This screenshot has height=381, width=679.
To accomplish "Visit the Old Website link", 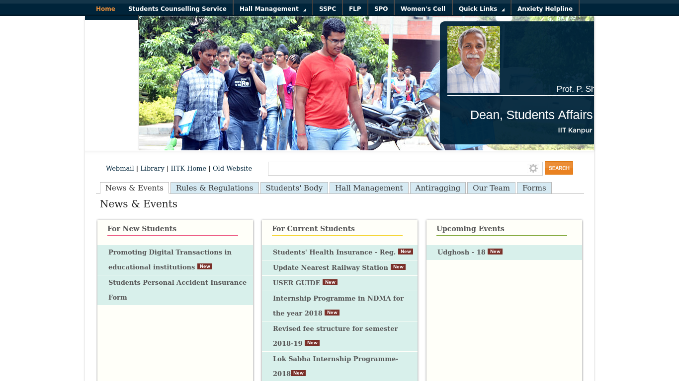I will 232,168.
